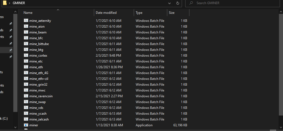Click the mine_eth+zil batch file icon
Viewport: 283px width, 131px height.
[26, 78]
